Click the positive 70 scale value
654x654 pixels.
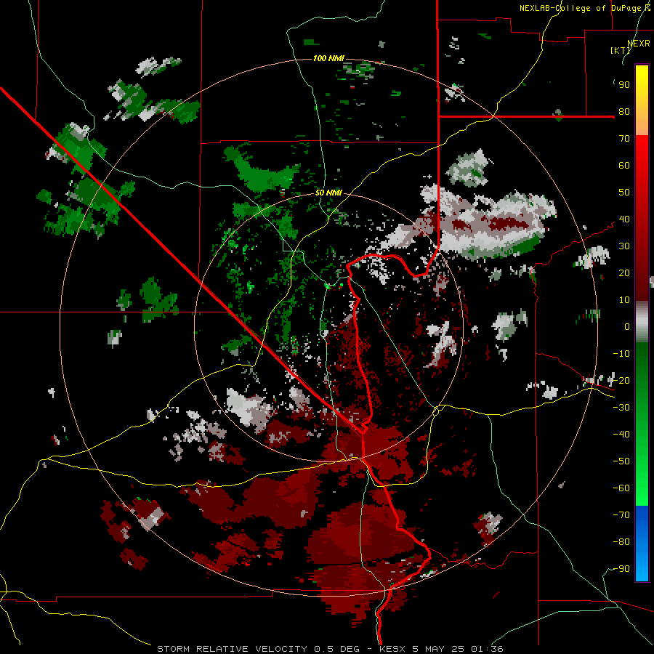tap(624, 139)
